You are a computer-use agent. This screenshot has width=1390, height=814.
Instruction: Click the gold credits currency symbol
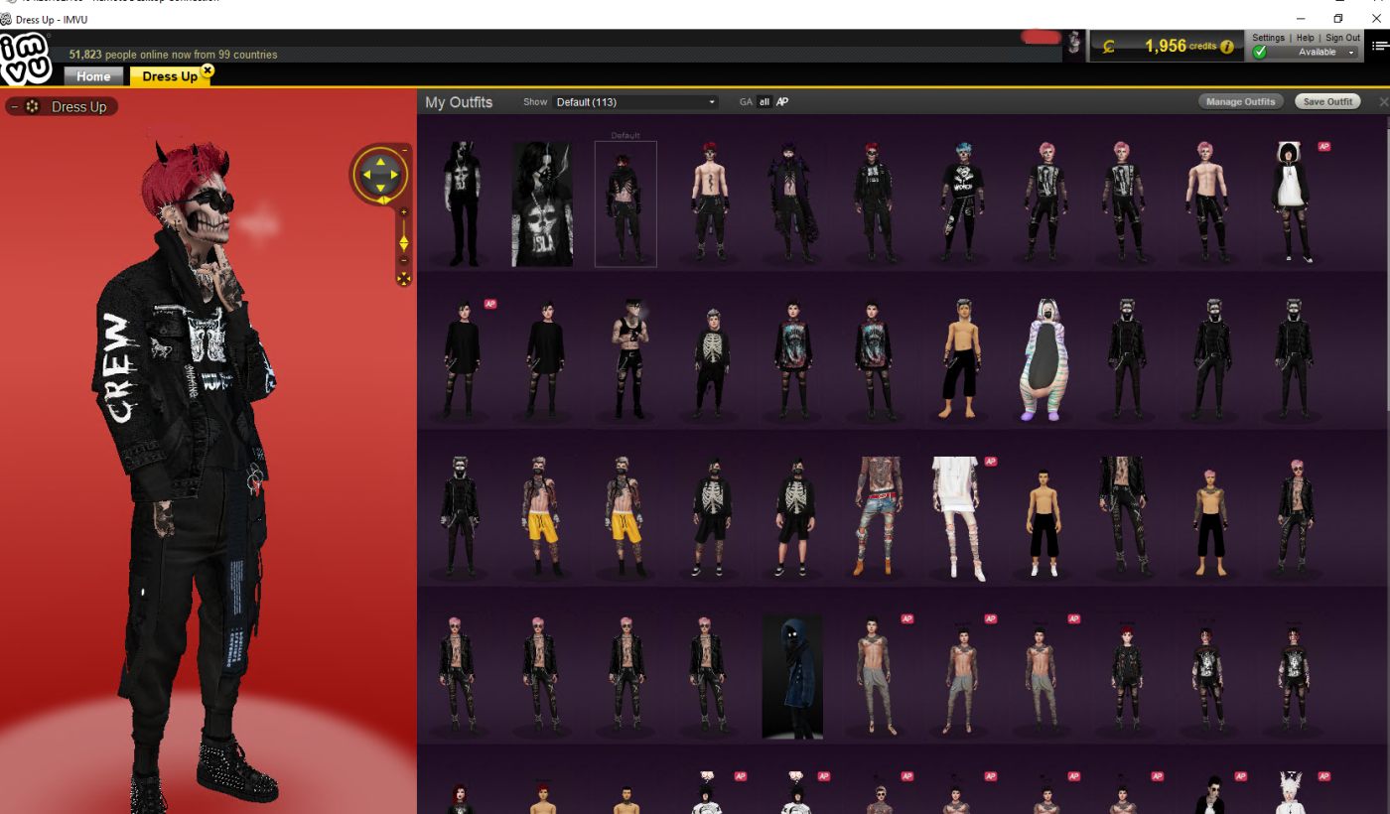tap(1108, 46)
